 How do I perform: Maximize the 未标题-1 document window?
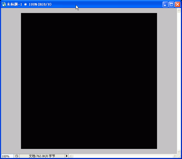pos(171,5)
